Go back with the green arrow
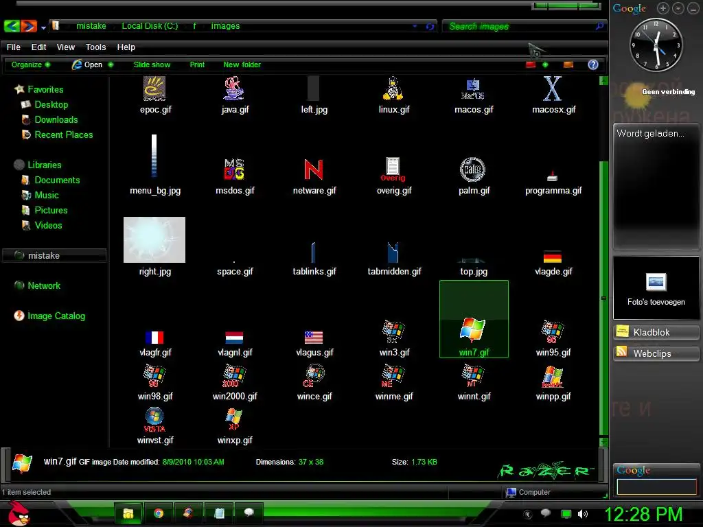The image size is (703, 527). pyautogui.click(x=12, y=26)
